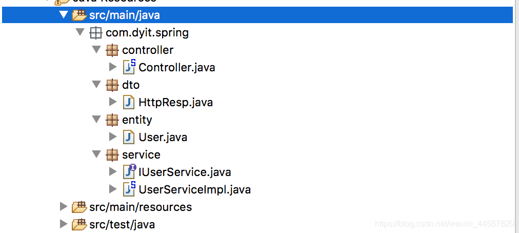Click the dto package icon
The image size is (519, 233).
[112, 85]
